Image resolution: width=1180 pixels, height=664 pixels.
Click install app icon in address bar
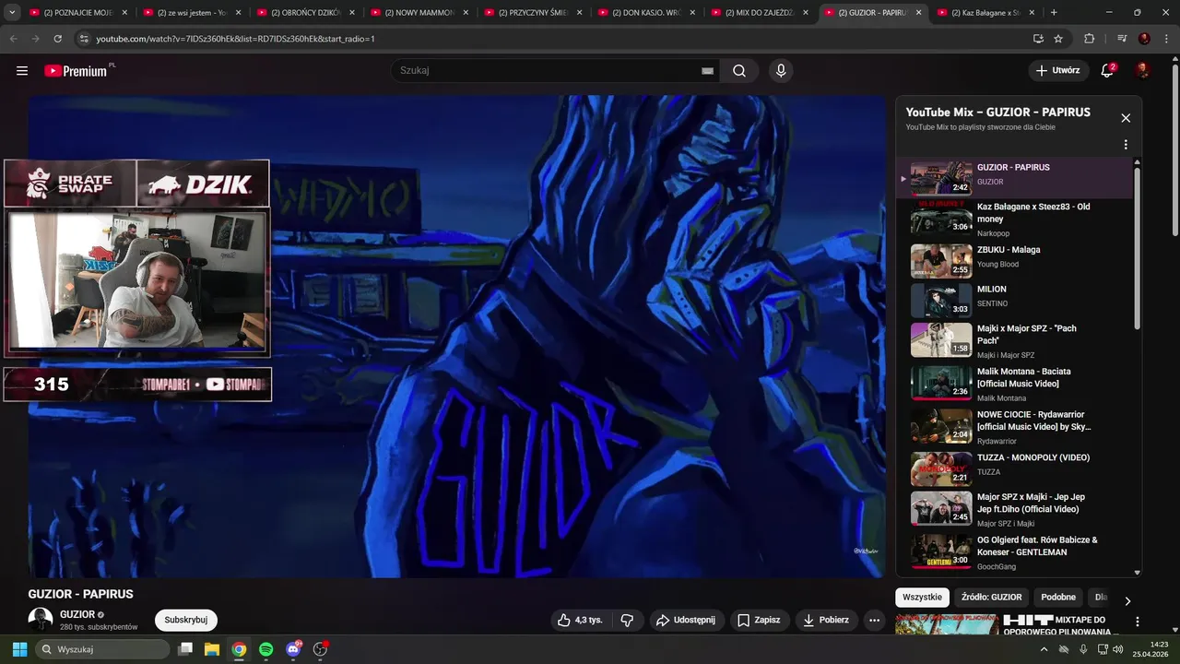[x=1038, y=39]
